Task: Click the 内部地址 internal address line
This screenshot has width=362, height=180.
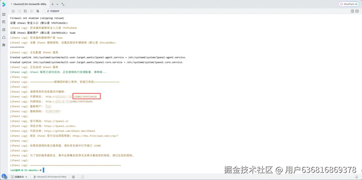Action: coord(51,101)
